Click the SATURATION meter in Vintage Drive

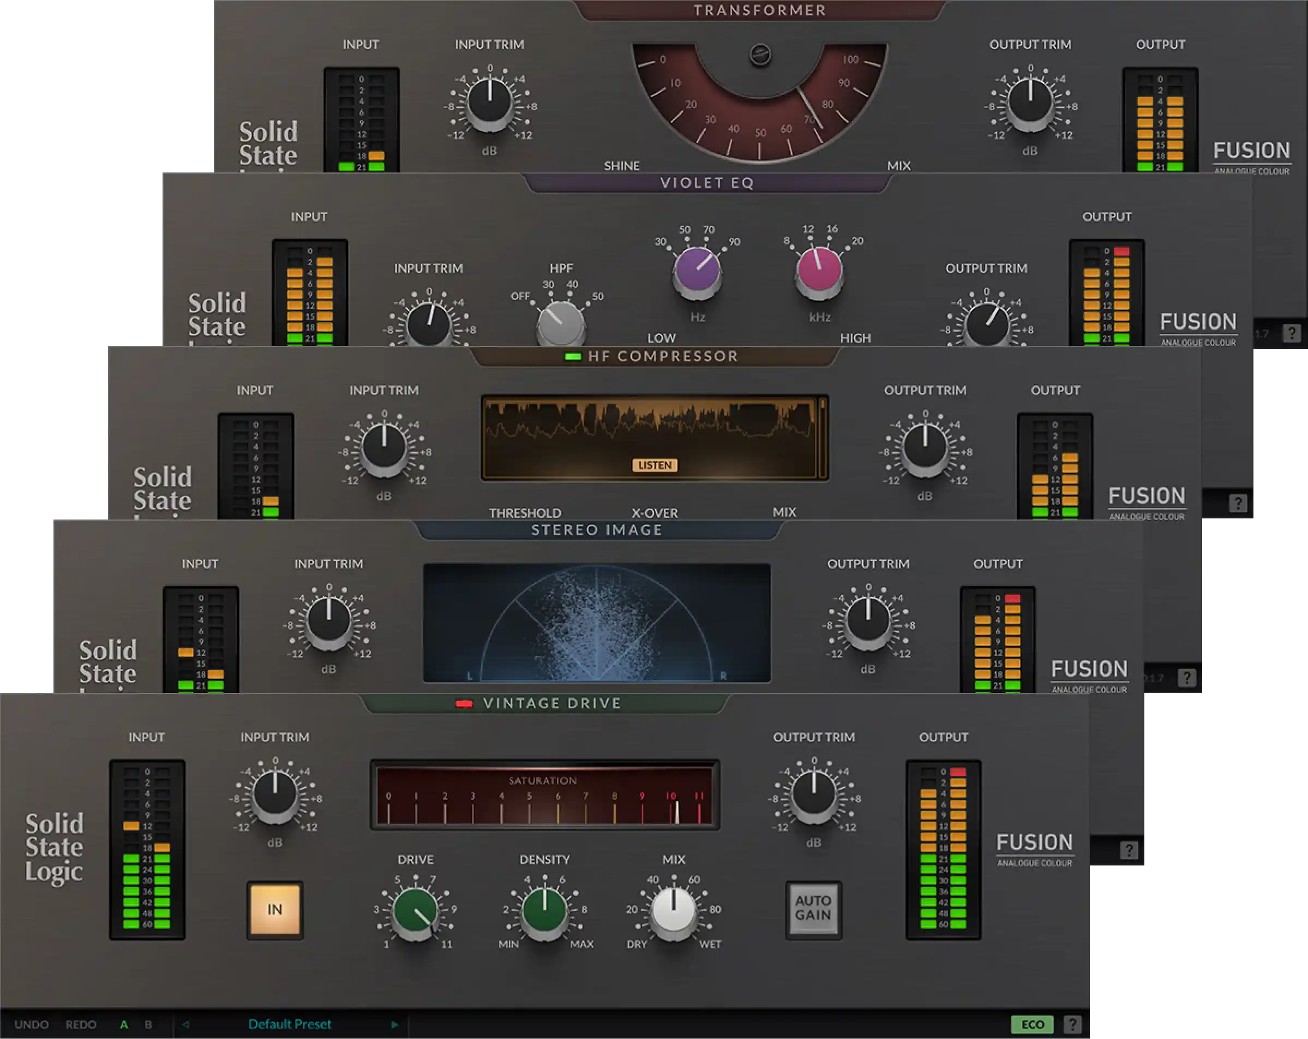point(545,795)
